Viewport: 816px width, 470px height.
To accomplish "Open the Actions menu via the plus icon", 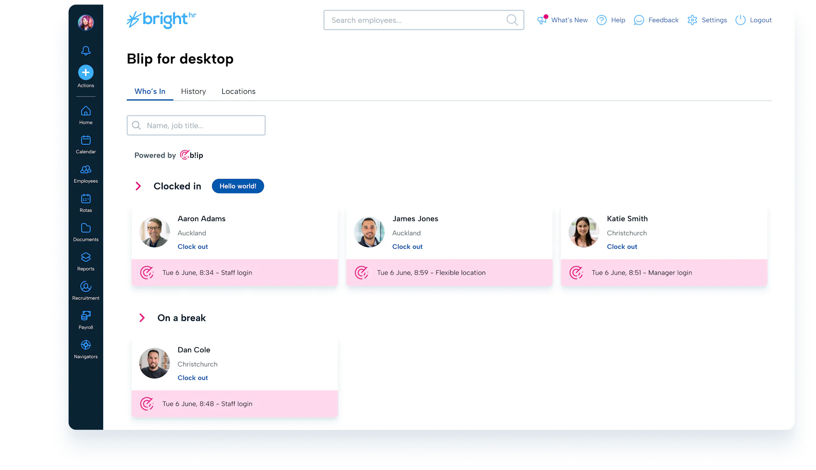I will (x=85, y=72).
